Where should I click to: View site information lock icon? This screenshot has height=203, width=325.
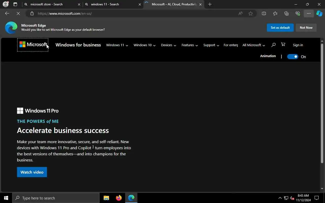[x=32, y=13]
